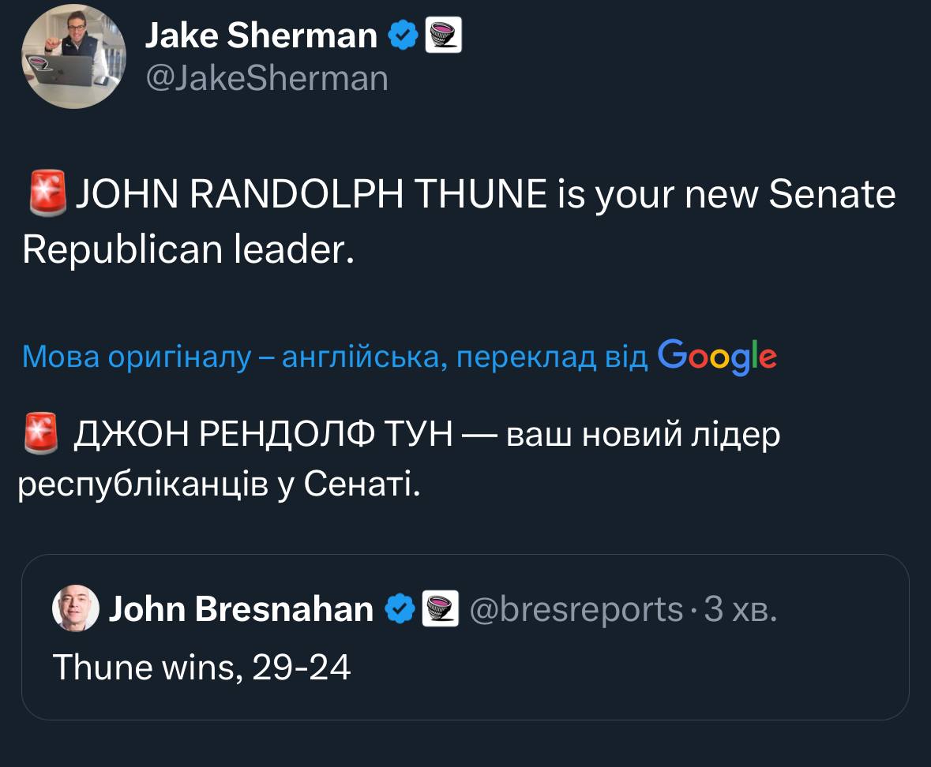Open John Bresnahan's small avatar in quoted tweet
Screen dimensions: 931x767
(75, 609)
